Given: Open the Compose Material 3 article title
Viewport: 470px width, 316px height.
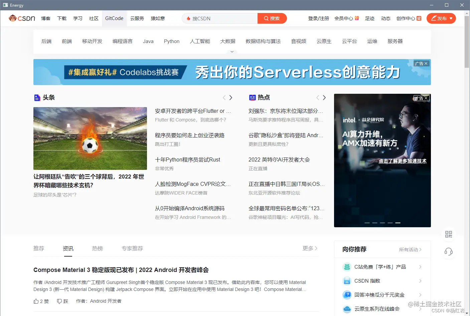Looking at the screenshot, I should pyautogui.click(x=121, y=270).
